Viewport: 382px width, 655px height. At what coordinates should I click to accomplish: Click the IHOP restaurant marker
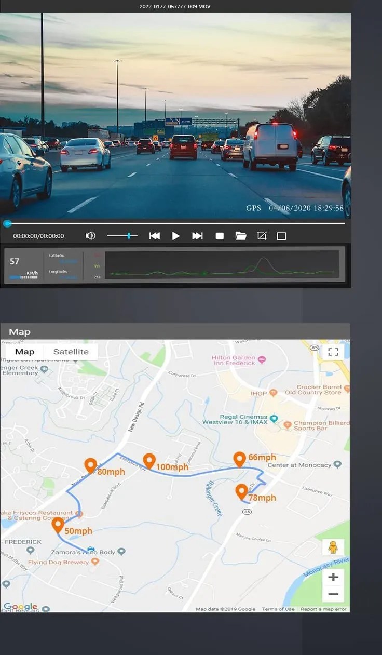pyautogui.click(x=274, y=393)
